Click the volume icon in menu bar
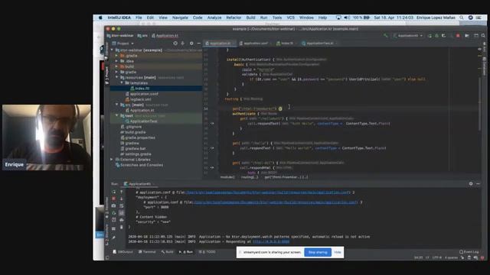 (x=347, y=18)
